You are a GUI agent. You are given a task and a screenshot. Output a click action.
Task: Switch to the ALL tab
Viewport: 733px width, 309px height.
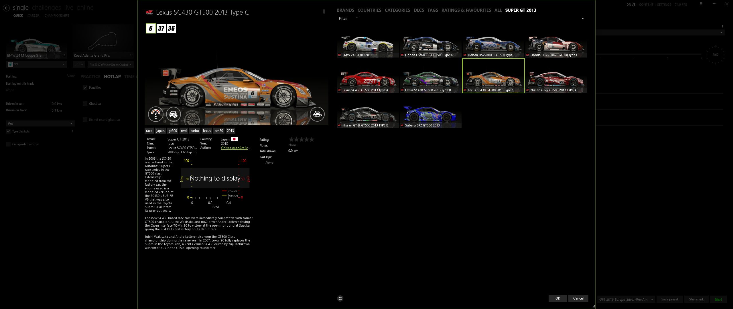coord(498,10)
